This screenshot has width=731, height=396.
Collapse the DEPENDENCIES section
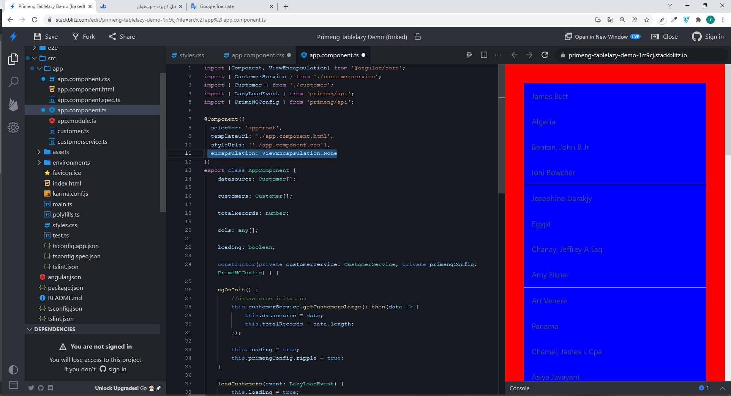coord(30,329)
